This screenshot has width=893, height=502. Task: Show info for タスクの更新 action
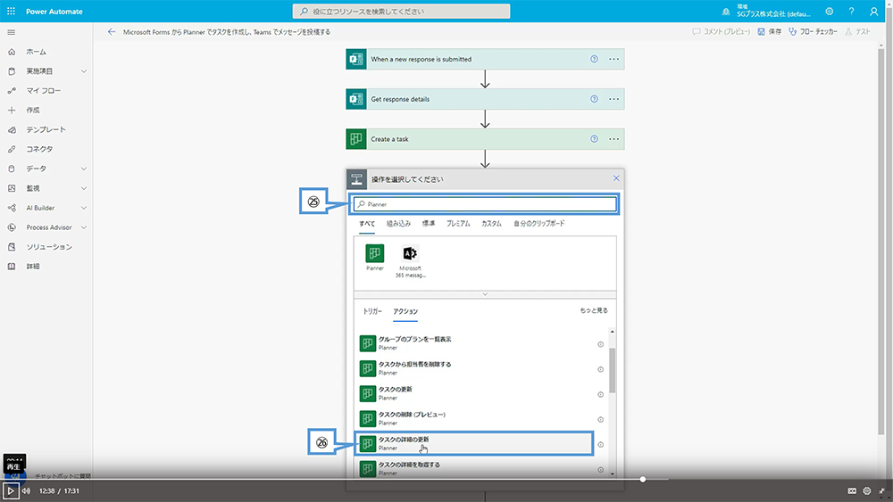600,394
